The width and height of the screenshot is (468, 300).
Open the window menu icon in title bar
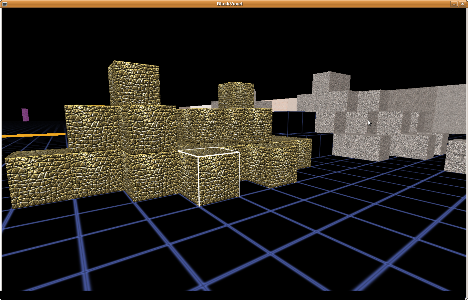pyautogui.click(x=5, y=4)
